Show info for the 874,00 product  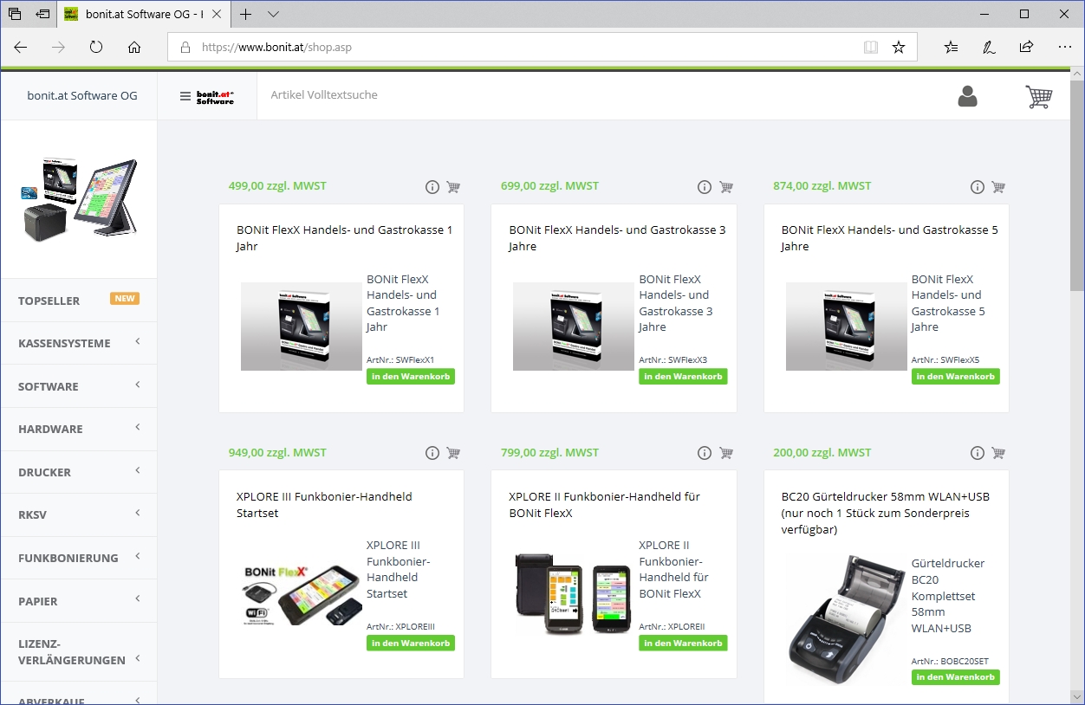pos(978,187)
